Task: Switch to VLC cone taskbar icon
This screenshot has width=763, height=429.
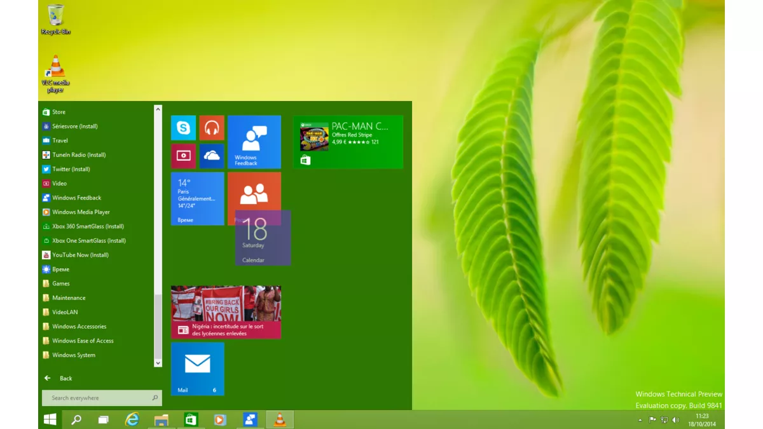Action: [279, 419]
